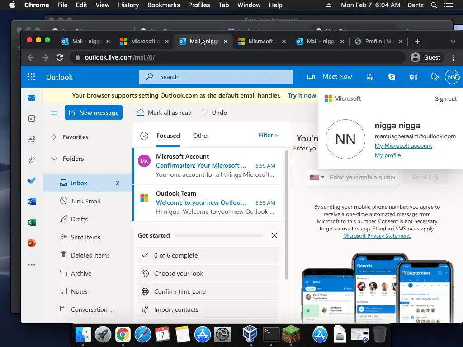Open Terminal from the Dock
The height and width of the screenshot is (347, 463).
(x=271, y=334)
